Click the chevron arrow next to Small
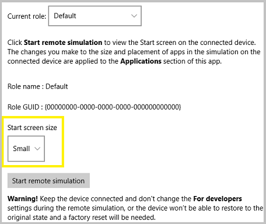Screen dimensions: 266x224 click(x=37, y=149)
